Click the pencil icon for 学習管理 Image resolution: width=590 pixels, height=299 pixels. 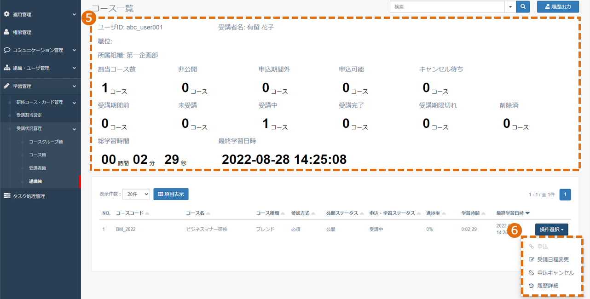click(7, 86)
